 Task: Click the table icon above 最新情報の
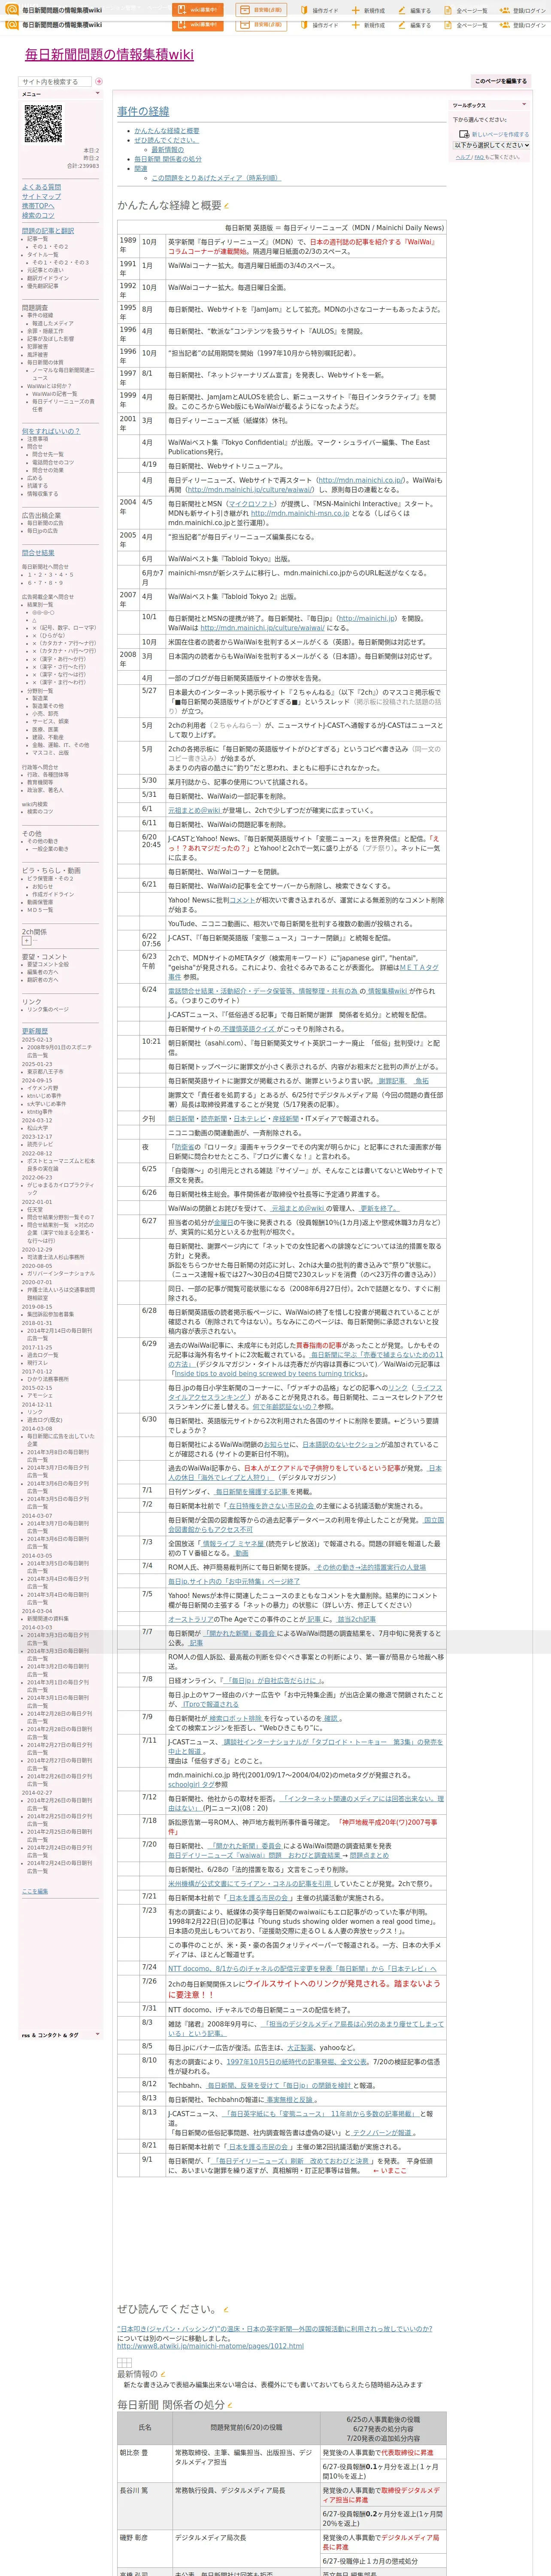(x=124, y=2362)
